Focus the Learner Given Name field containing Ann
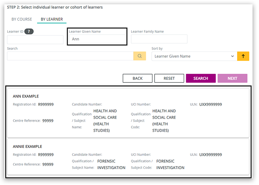This screenshot has height=185, width=259. 97,39
